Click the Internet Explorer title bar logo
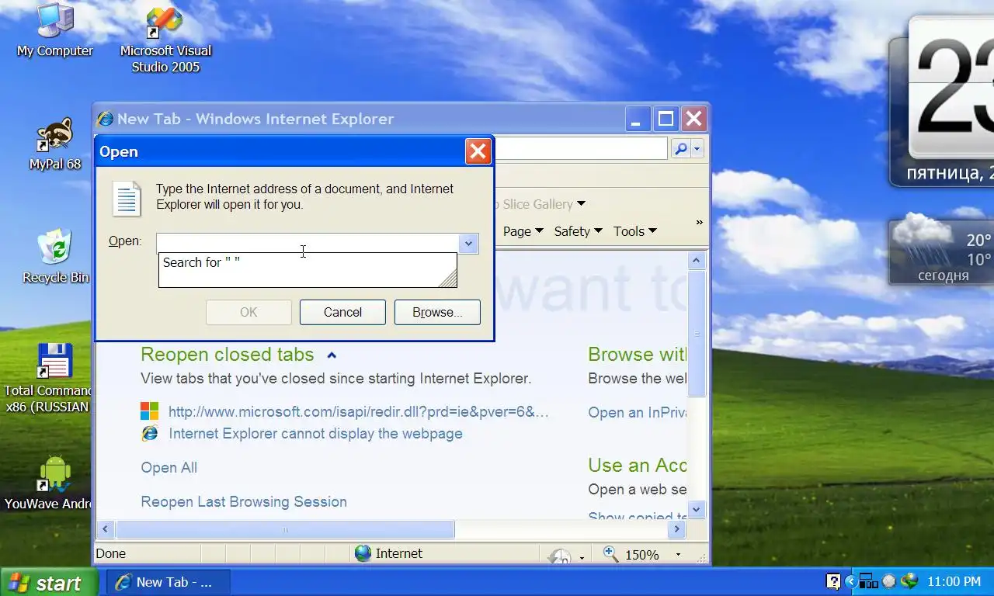Screen dimensions: 994x596 (x=105, y=119)
